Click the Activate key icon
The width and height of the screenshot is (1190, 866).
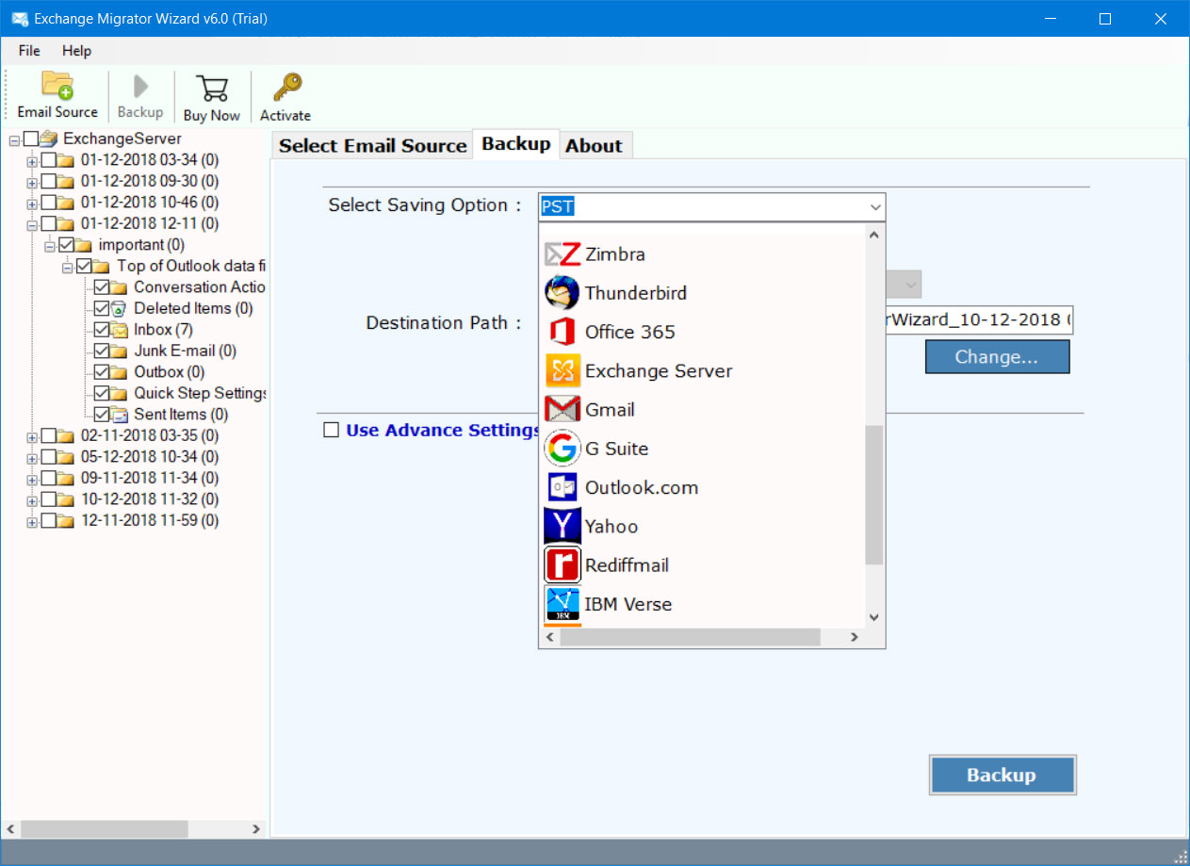pyautogui.click(x=285, y=88)
